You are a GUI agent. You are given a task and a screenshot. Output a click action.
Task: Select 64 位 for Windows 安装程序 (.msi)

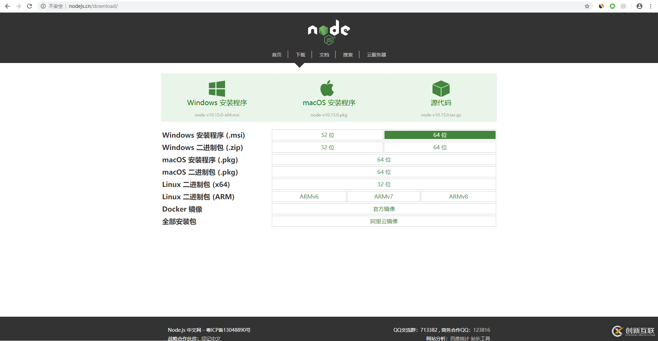[x=440, y=135]
